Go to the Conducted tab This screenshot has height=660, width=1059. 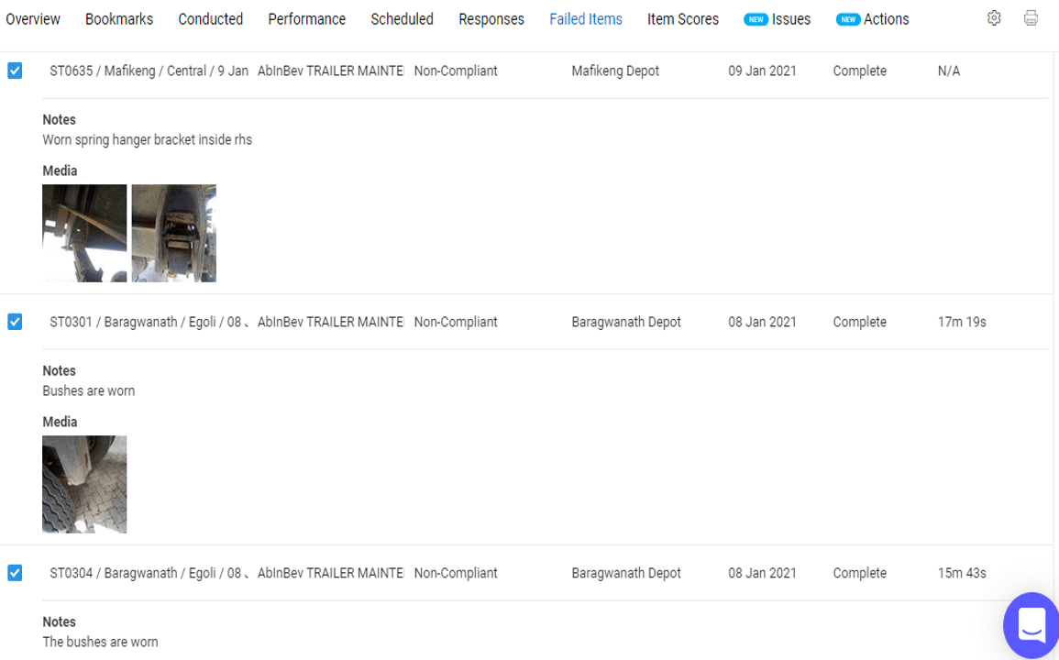[x=210, y=19]
